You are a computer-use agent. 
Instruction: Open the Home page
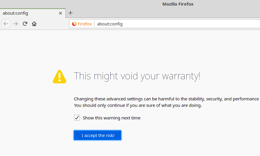pyautogui.click(x=34, y=24)
